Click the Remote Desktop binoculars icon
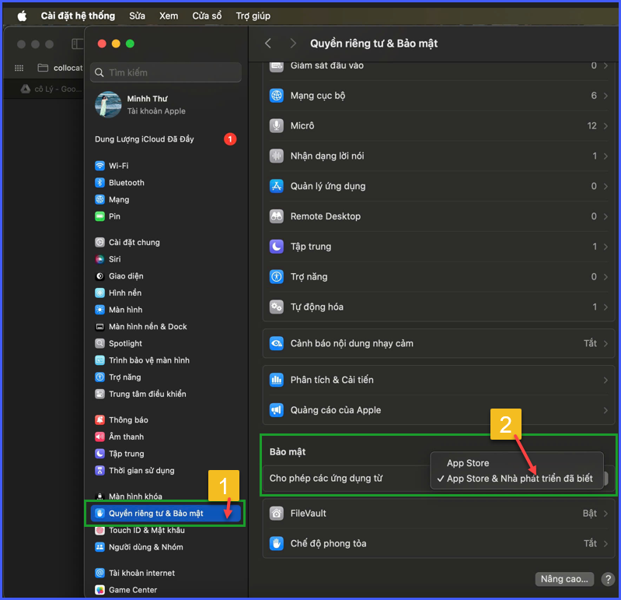The height and width of the screenshot is (600, 621). (x=277, y=216)
